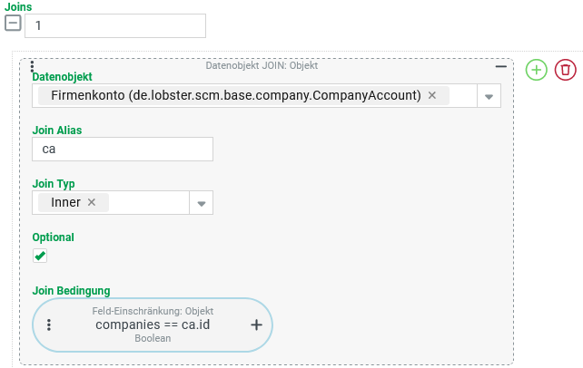Open the Join Typ dropdown arrow
Screen dimensions: 583x368
tap(201, 203)
